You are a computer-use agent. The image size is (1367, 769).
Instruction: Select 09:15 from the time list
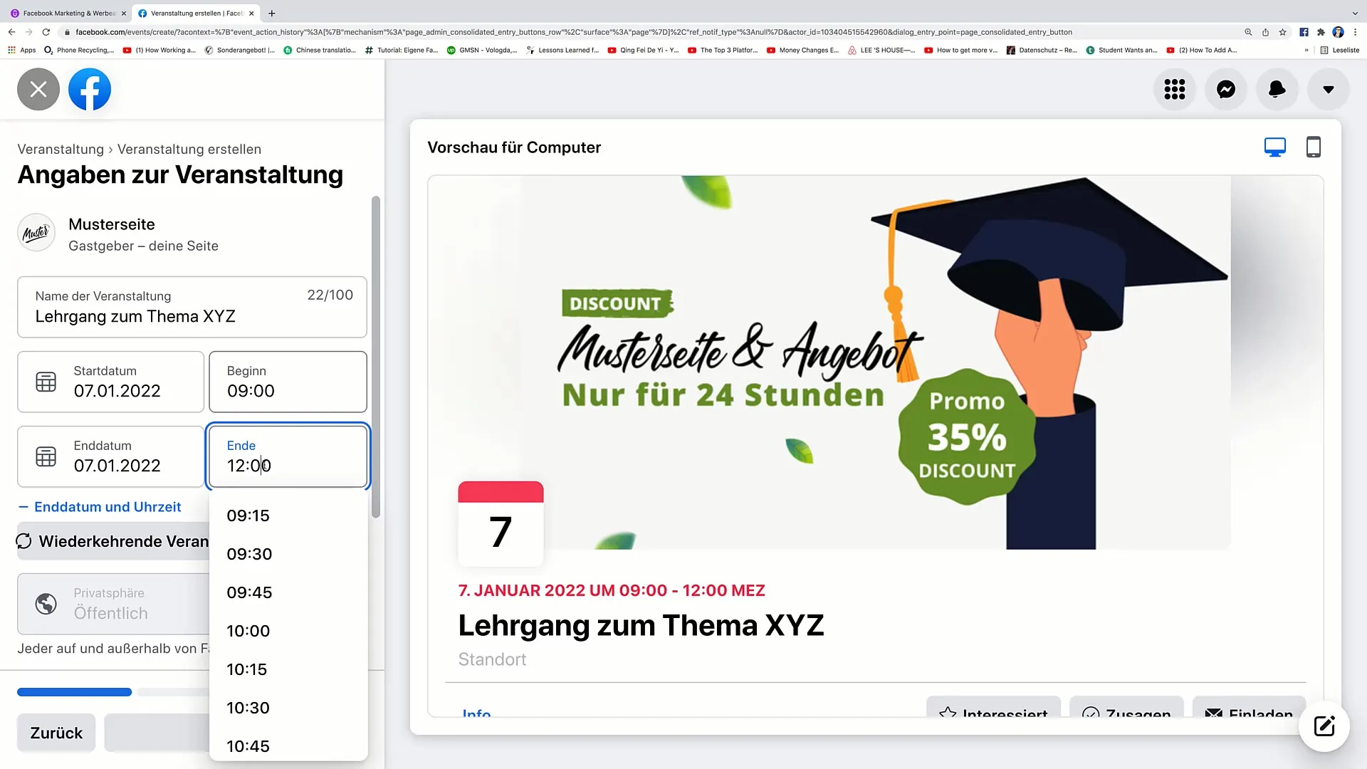point(288,516)
